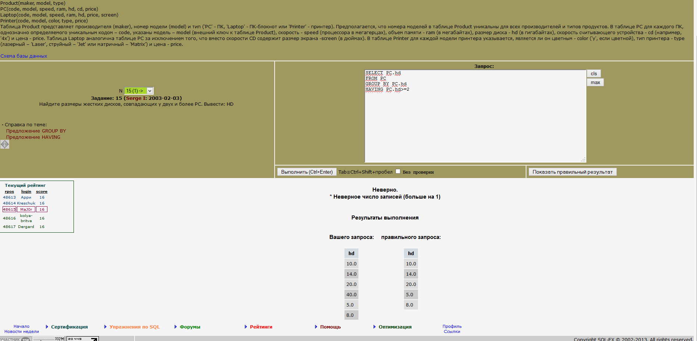Viewport: 697px width, 341px height.
Task: Maximize the query editor with max button
Action: pyautogui.click(x=595, y=82)
